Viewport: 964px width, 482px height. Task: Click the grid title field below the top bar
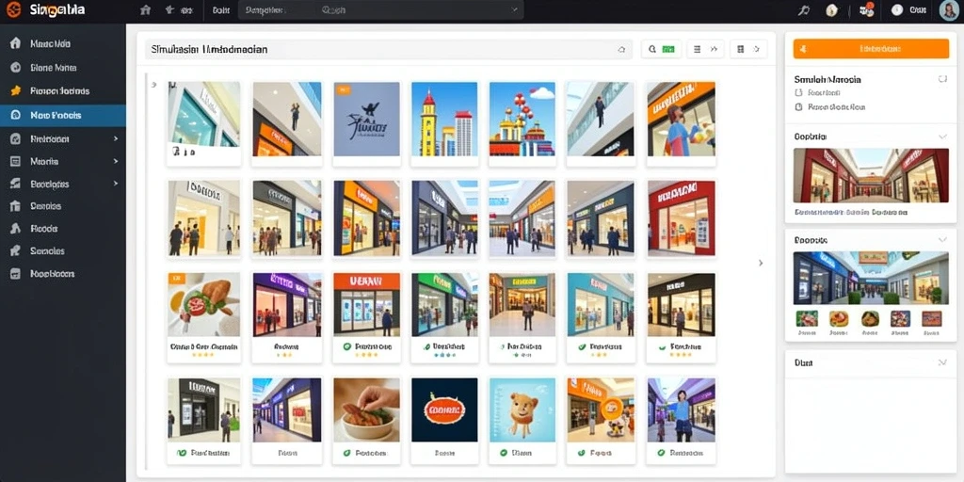389,50
